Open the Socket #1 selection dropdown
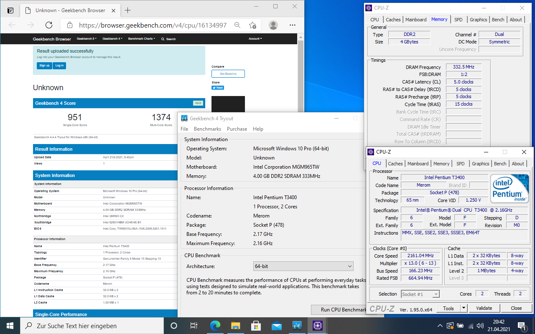 tap(420, 294)
